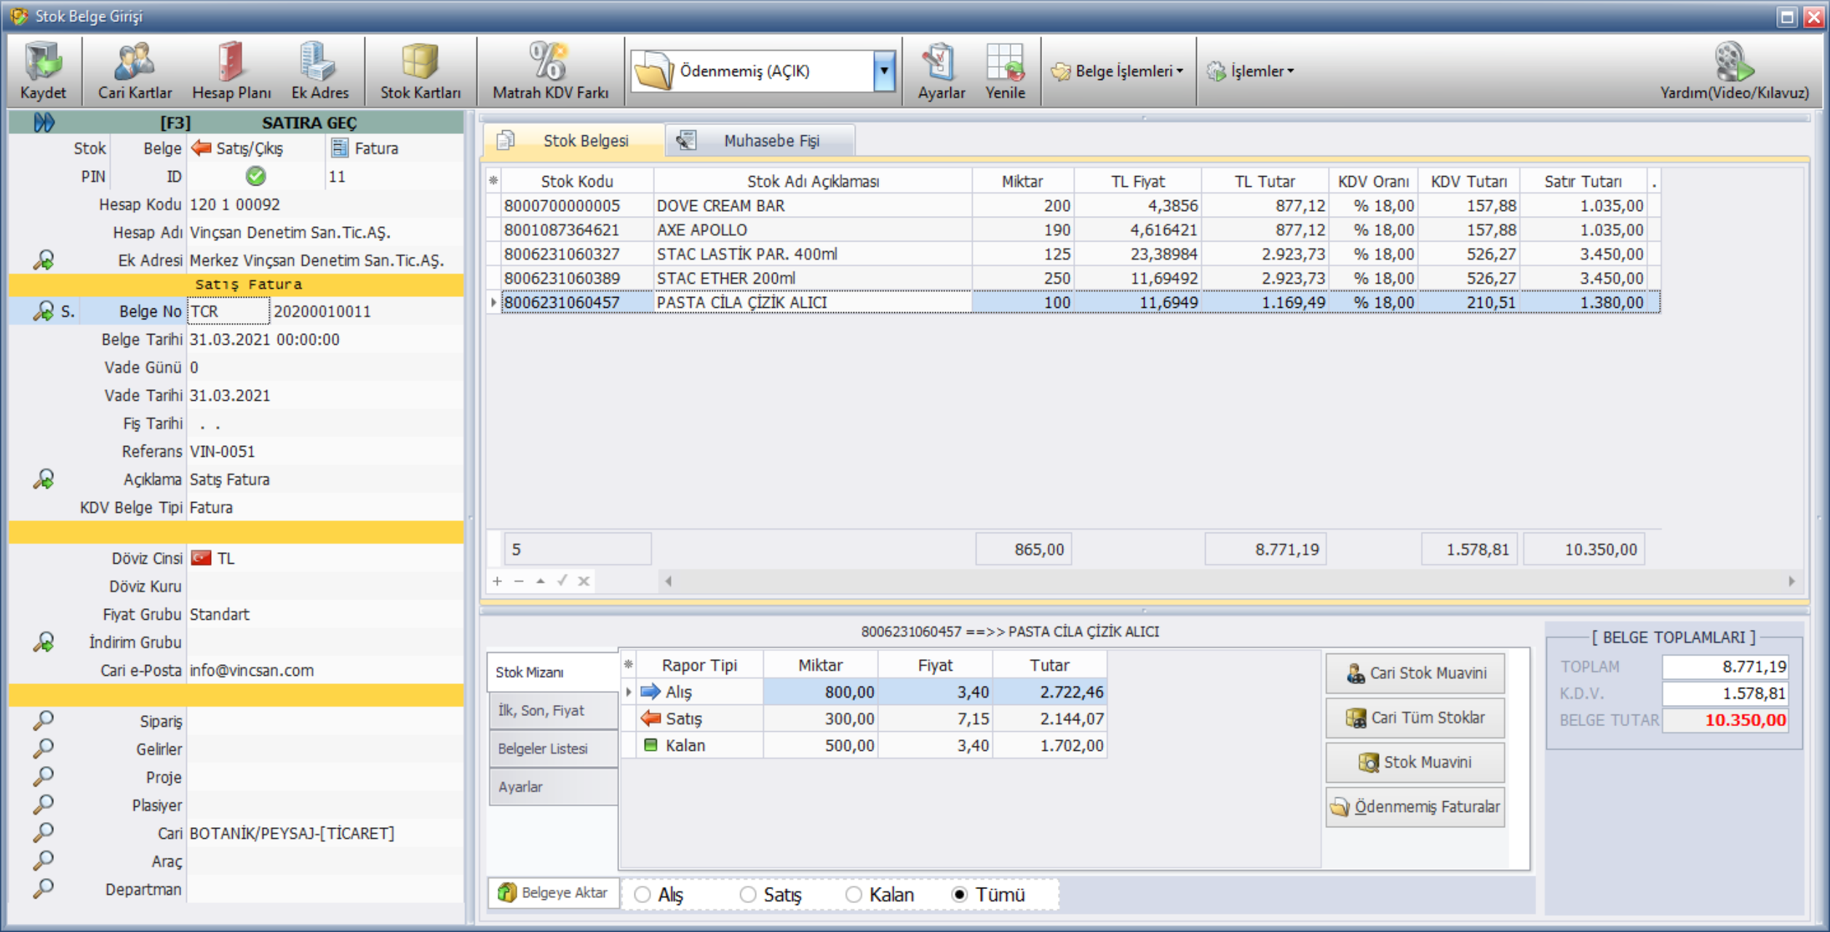Click the Ödenmemiş Faturalar button
This screenshot has width=1830, height=932.
[1415, 806]
